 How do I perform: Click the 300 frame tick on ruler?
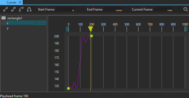103,29
